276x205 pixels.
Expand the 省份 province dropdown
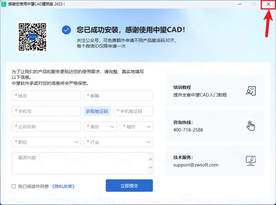pos(100,126)
